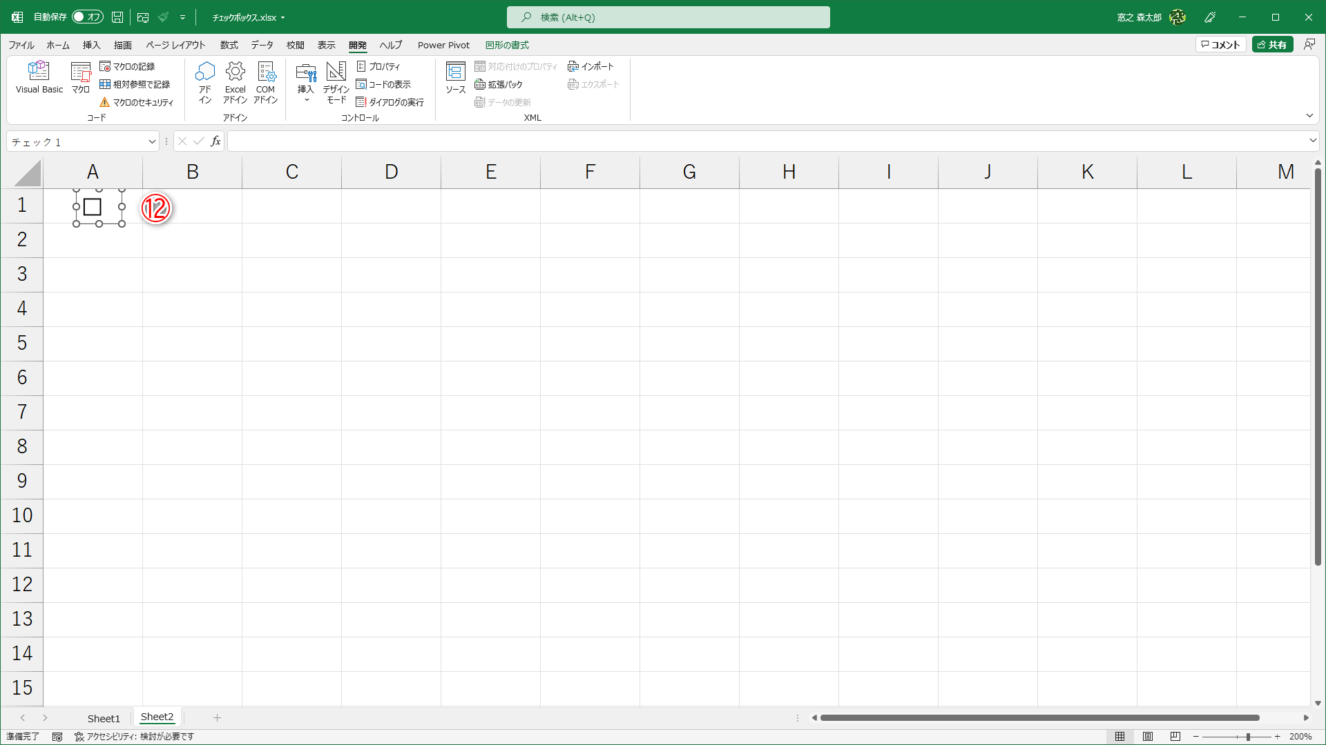Open the Power Pivot ribbon tab
Image resolution: width=1326 pixels, height=745 pixels.
443,45
